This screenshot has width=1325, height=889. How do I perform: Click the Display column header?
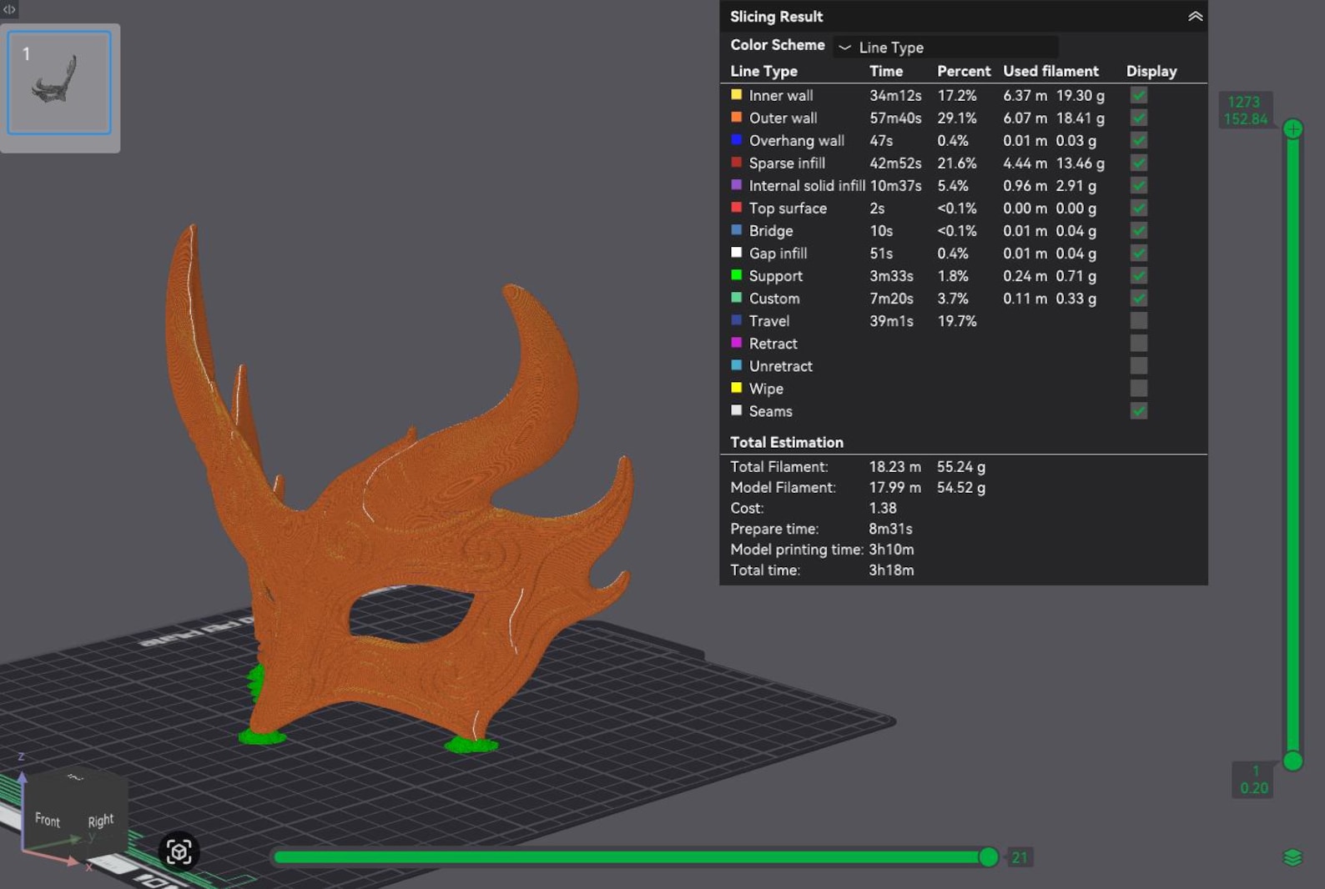click(x=1151, y=71)
